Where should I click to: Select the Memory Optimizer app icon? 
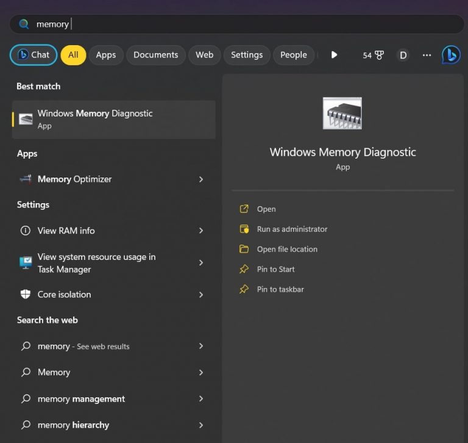(x=26, y=179)
